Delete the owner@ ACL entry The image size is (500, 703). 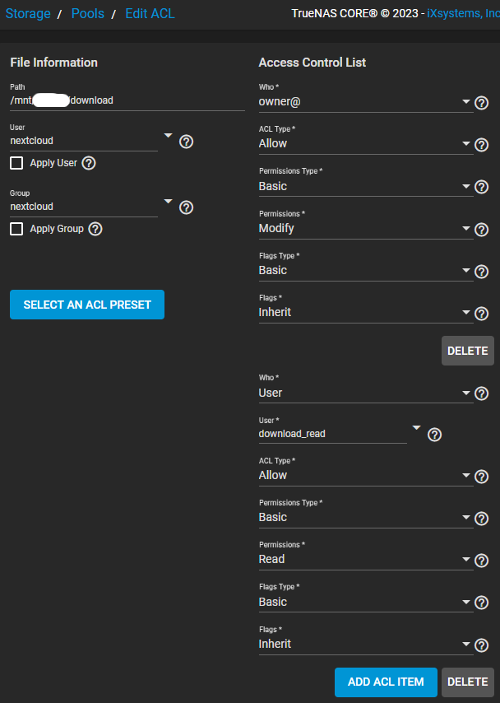coord(467,351)
